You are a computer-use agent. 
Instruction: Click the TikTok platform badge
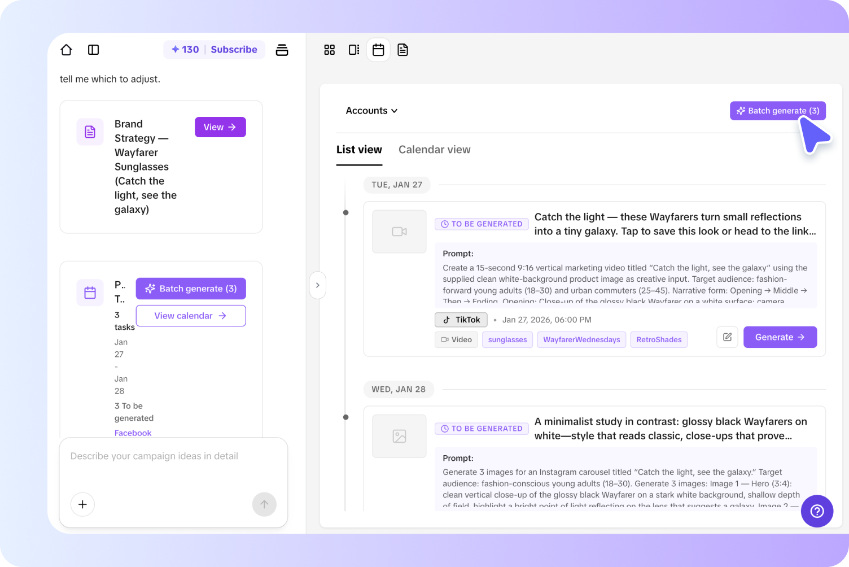click(x=461, y=320)
